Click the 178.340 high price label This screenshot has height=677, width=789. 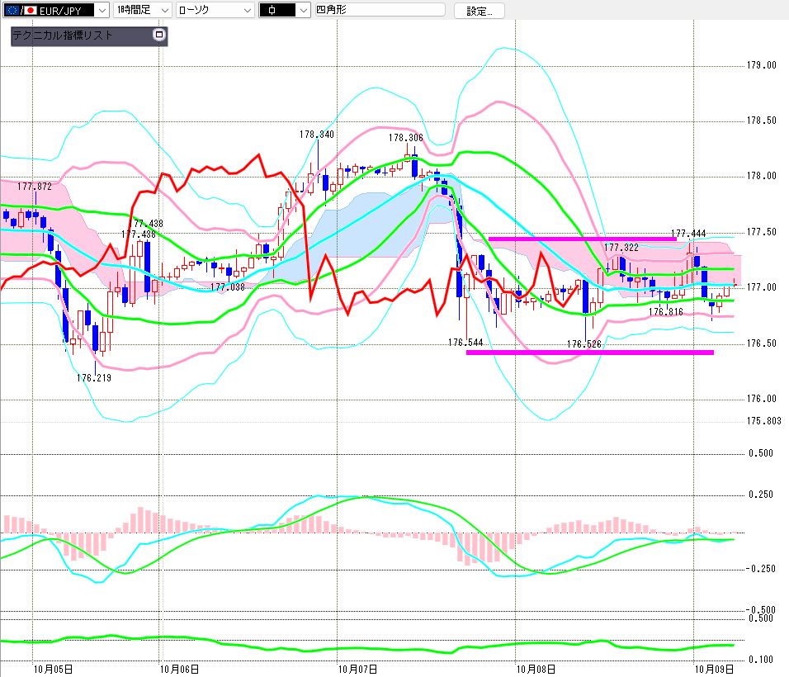[316, 135]
